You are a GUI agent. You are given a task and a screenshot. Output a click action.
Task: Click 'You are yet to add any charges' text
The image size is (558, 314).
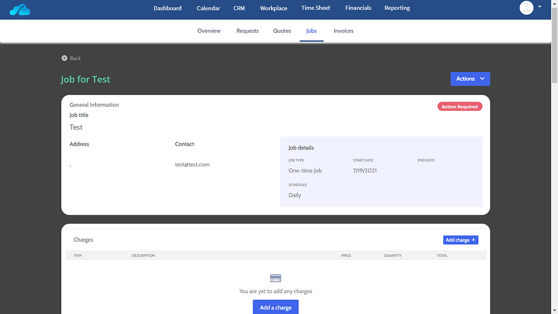pyautogui.click(x=276, y=291)
